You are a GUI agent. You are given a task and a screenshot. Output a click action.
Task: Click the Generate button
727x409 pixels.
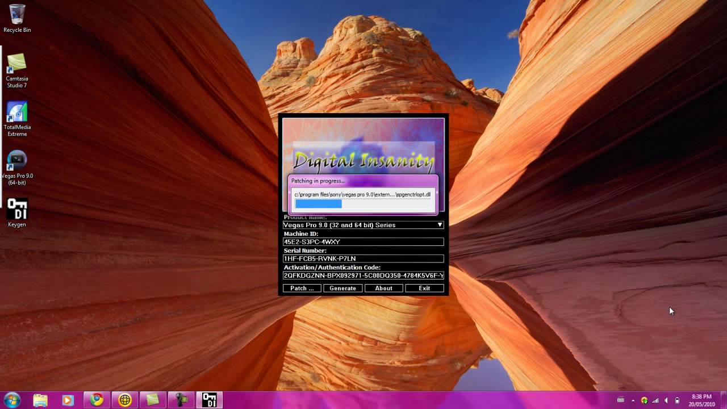pyautogui.click(x=343, y=289)
